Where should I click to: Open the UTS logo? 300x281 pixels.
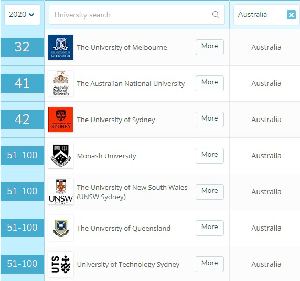[x=60, y=264]
